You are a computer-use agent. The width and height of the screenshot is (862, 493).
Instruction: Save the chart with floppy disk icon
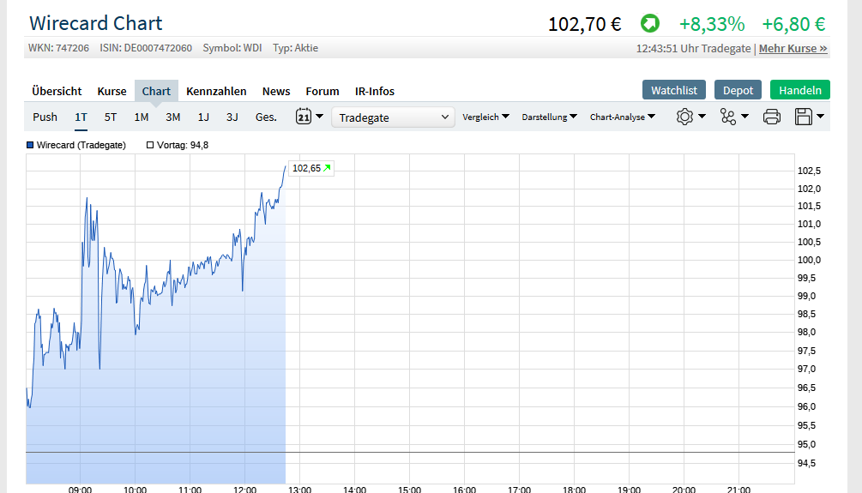point(803,117)
